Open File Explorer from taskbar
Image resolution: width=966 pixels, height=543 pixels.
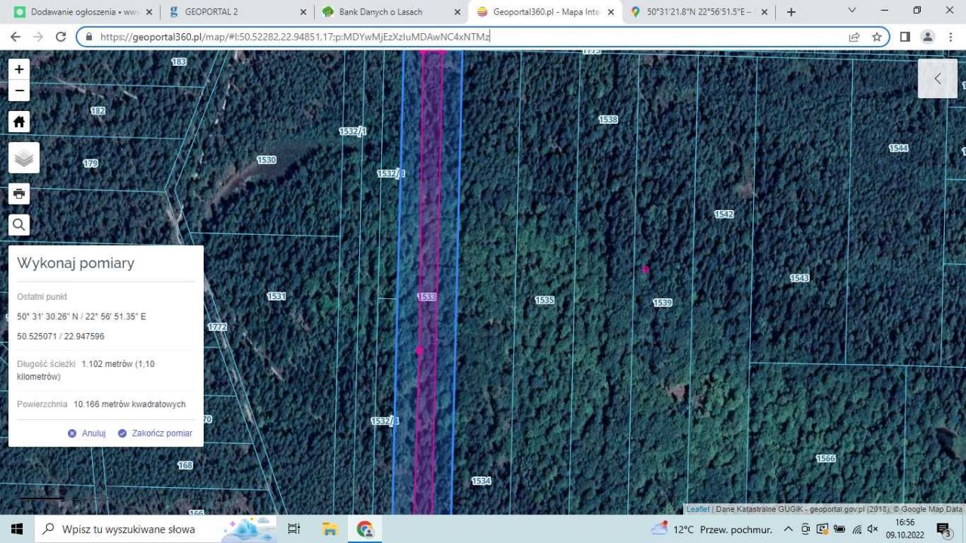pos(330,529)
